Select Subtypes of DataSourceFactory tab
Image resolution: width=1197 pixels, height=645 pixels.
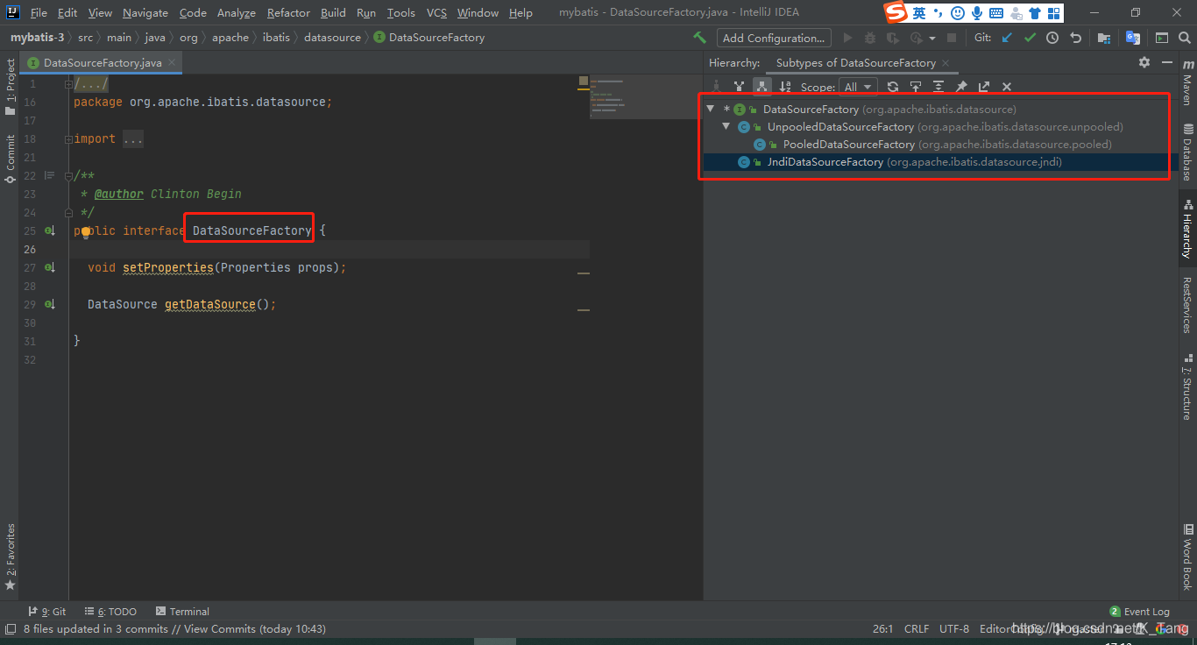point(855,63)
